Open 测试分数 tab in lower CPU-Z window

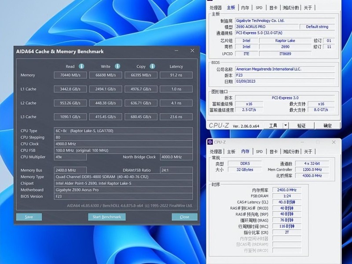click(x=291, y=151)
